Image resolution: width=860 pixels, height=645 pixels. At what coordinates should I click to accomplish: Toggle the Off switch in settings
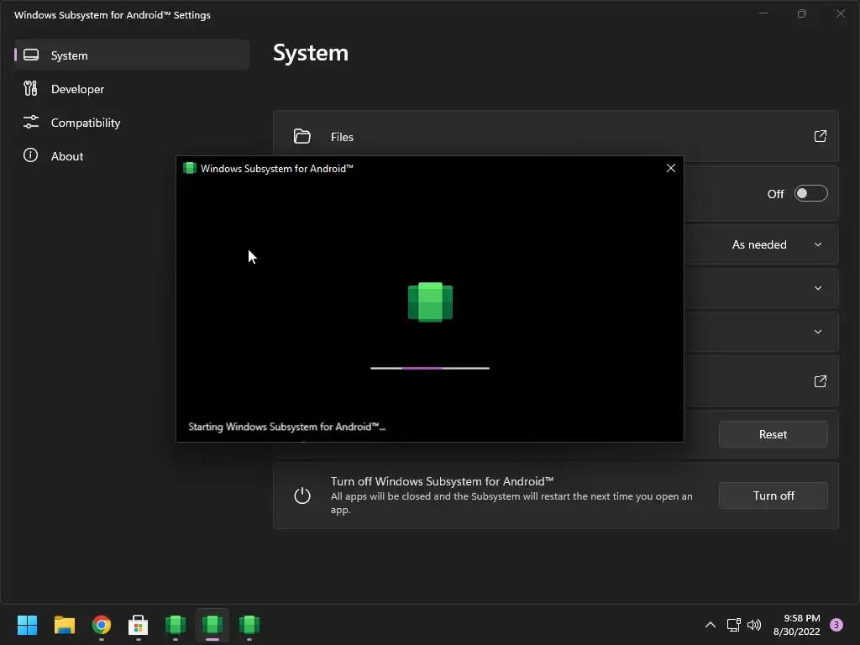coord(810,193)
